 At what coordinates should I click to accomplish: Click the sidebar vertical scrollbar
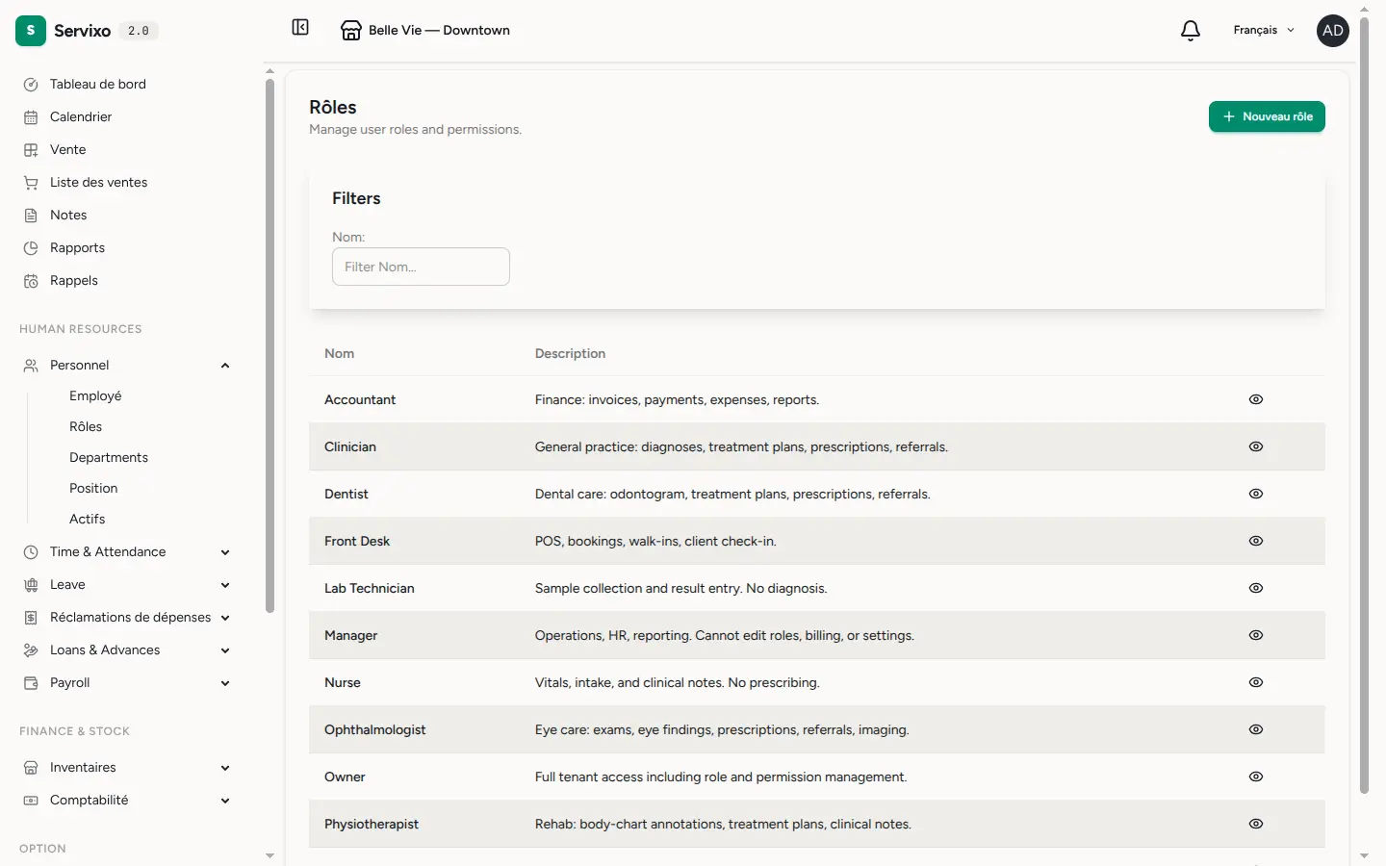(269, 346)
